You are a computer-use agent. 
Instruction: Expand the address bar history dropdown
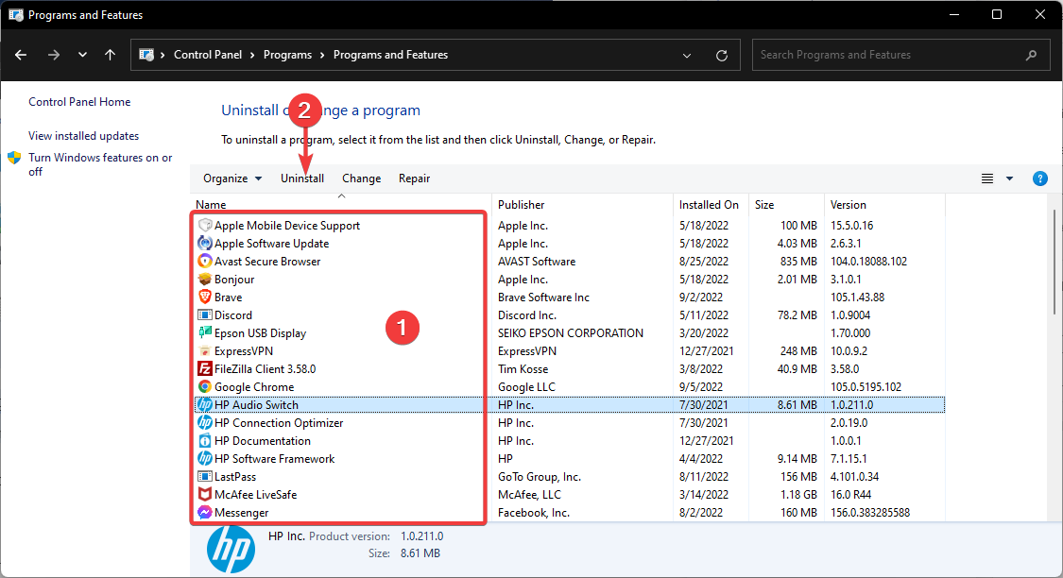[687, 56]
